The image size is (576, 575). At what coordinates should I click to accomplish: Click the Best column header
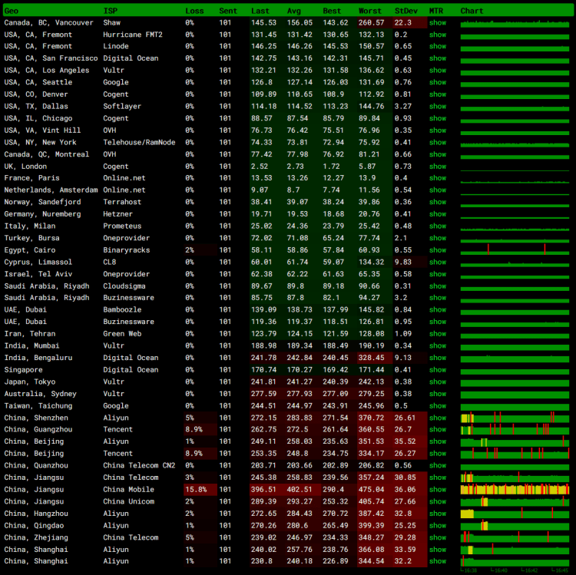click(332, 11)
